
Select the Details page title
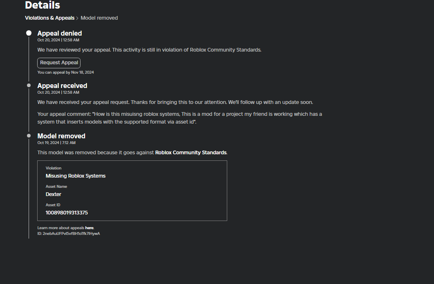(42, 5)
